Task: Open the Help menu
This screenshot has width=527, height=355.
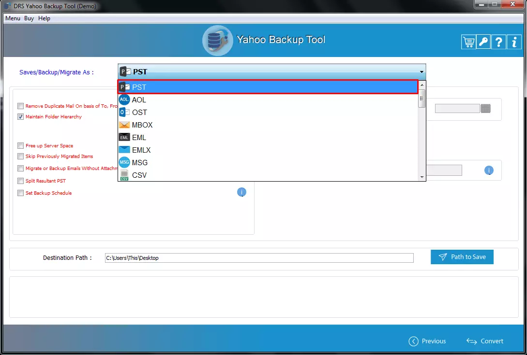Action: point(44,18)
